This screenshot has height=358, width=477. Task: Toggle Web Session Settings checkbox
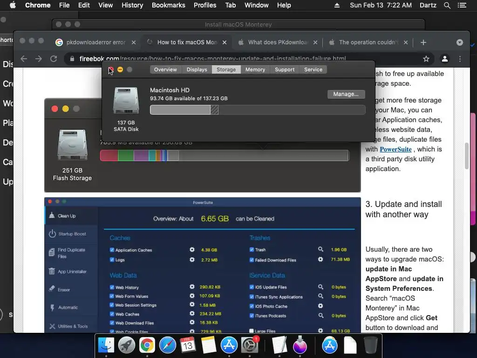pos(112,305)
